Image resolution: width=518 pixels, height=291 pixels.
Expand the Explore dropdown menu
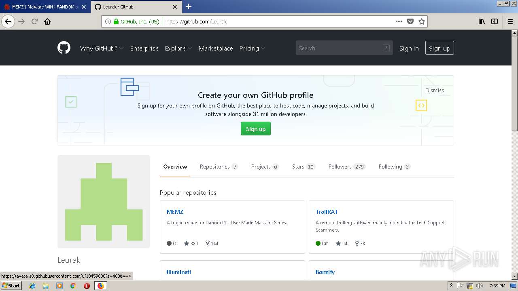pos(178,48)
